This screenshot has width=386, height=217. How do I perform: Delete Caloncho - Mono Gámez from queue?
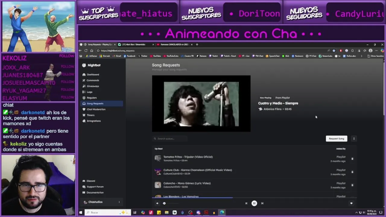click(x=352, y=185)
